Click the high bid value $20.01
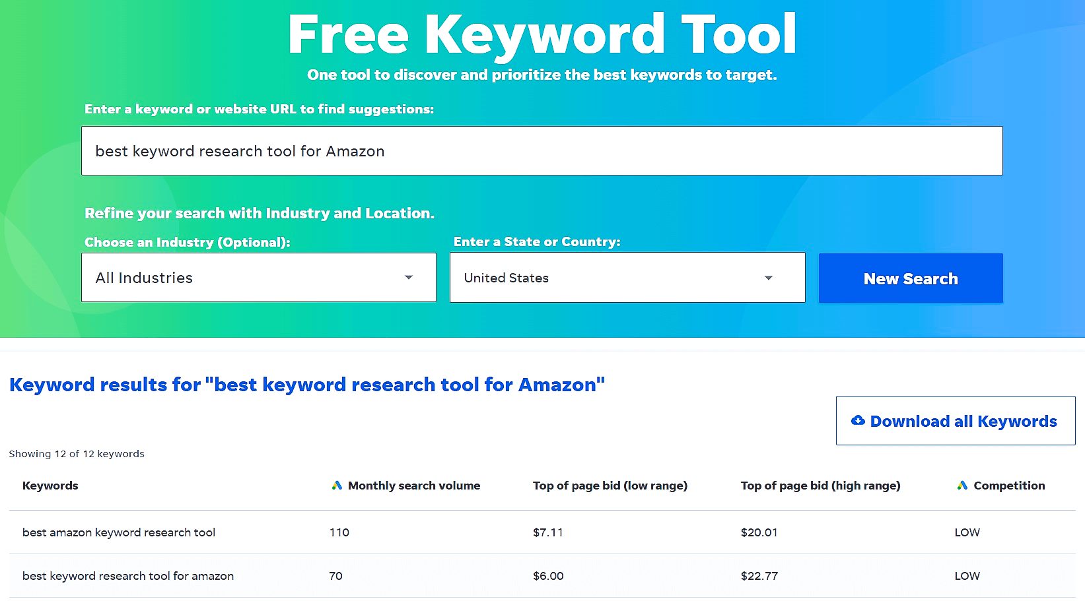1085x601 pixels. click(x=759, y=532)
